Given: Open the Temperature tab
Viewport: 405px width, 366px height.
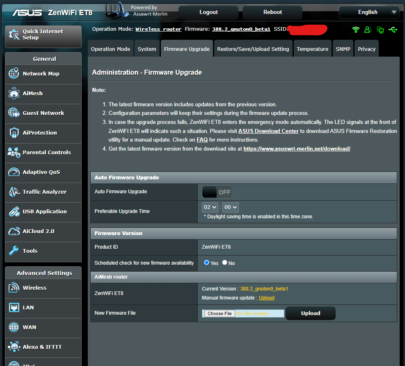Looking at the screenshot, I should tap(312, 48).
